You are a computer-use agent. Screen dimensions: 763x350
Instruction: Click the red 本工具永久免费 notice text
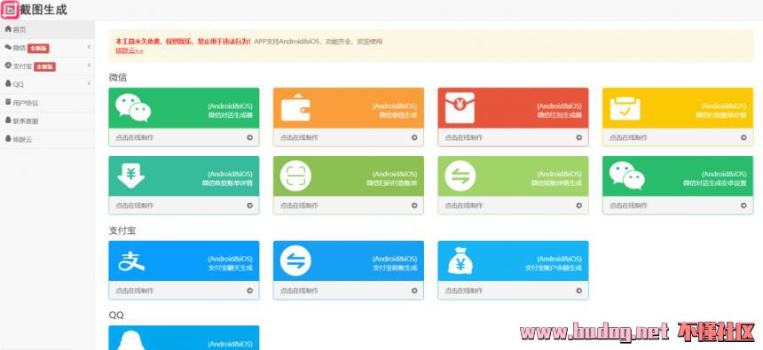click(x=184, y=42)
